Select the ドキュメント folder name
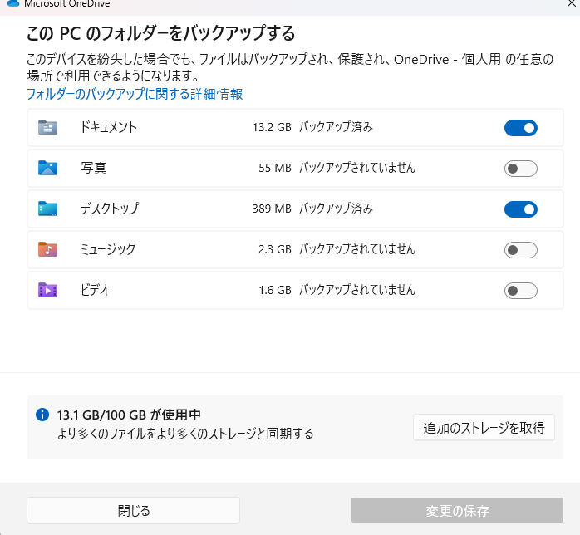 tap(108, 127)
